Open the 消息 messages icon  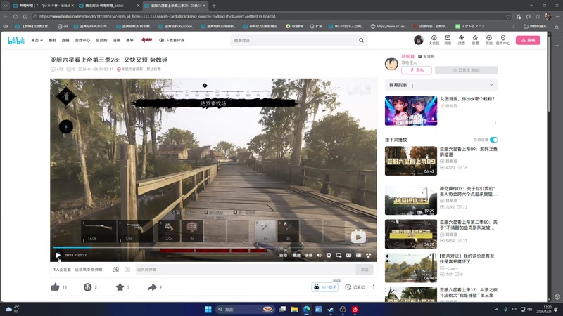448,40
